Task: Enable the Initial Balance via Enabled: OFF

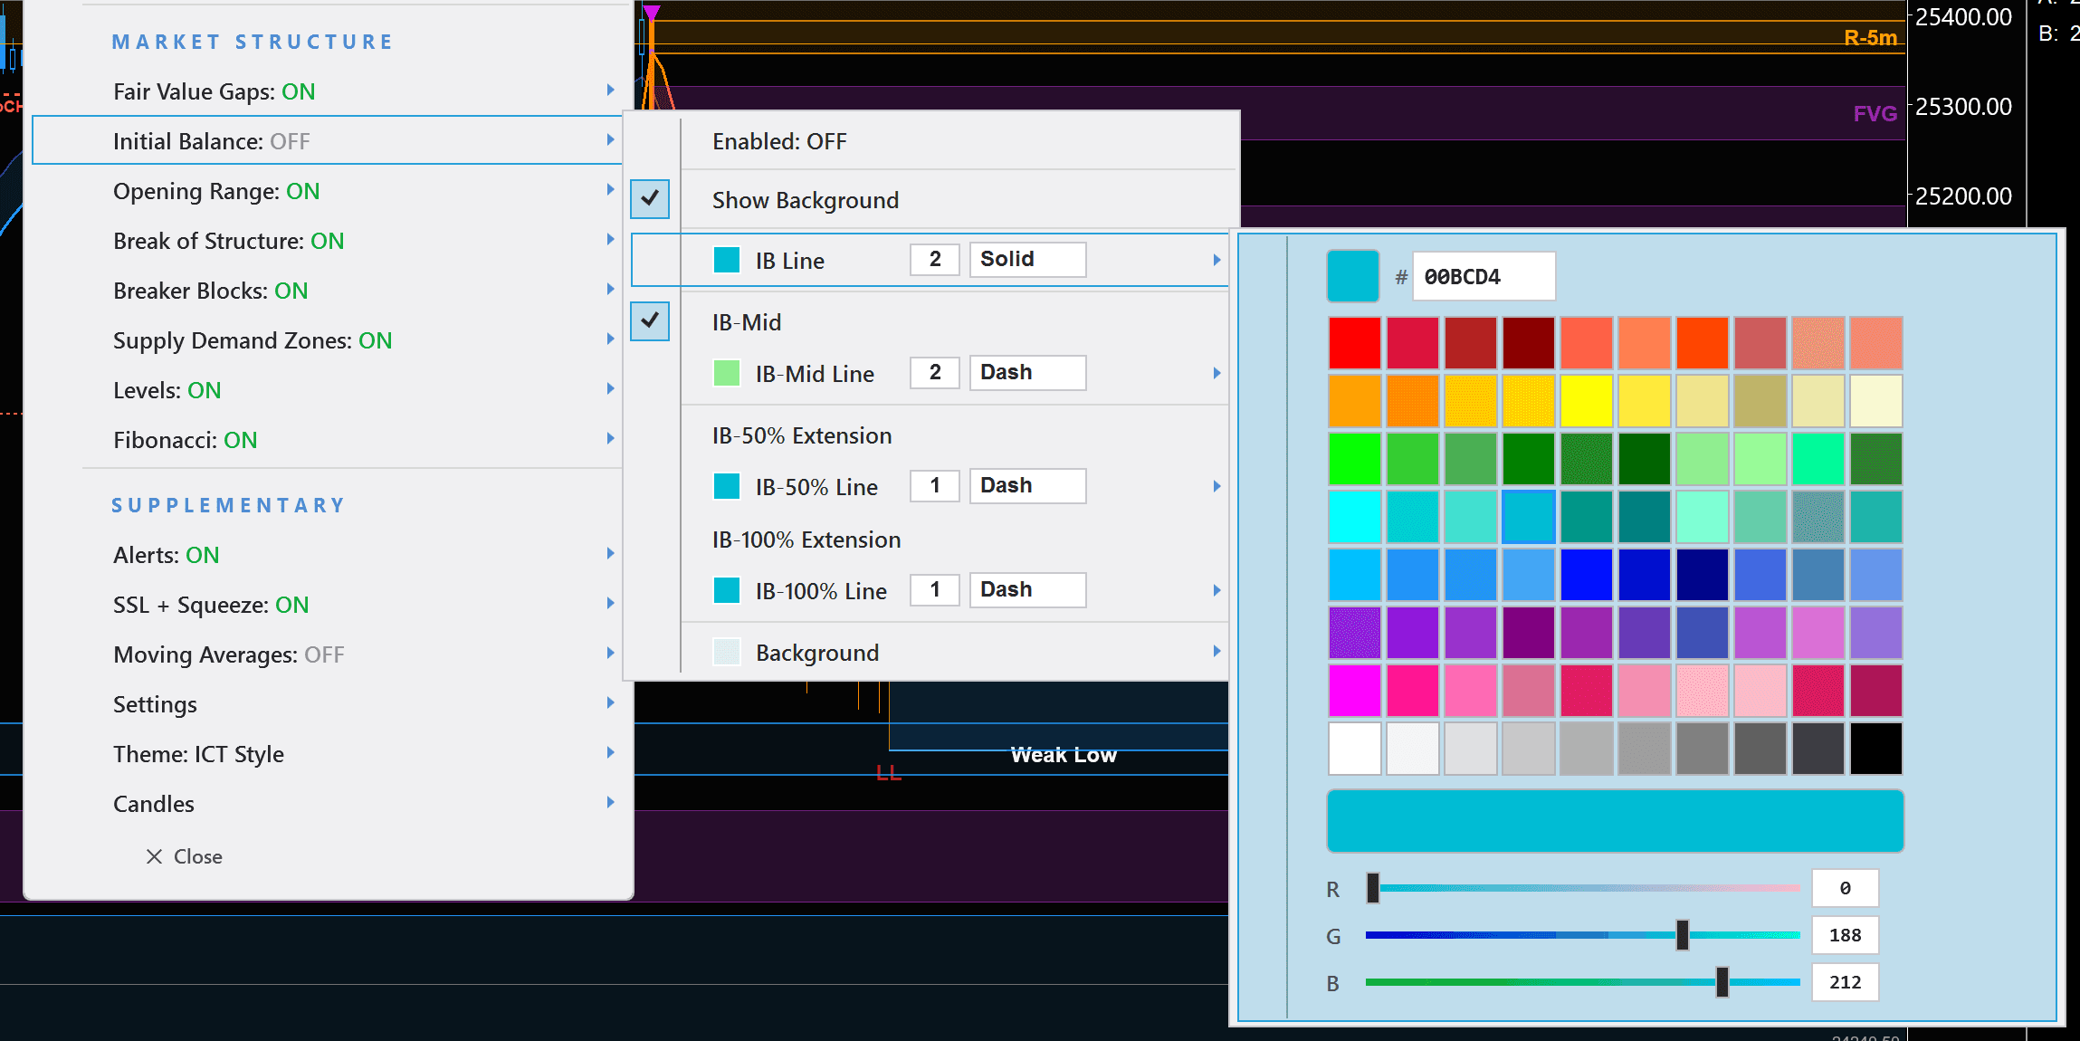Action: click(x=778, y=141)
